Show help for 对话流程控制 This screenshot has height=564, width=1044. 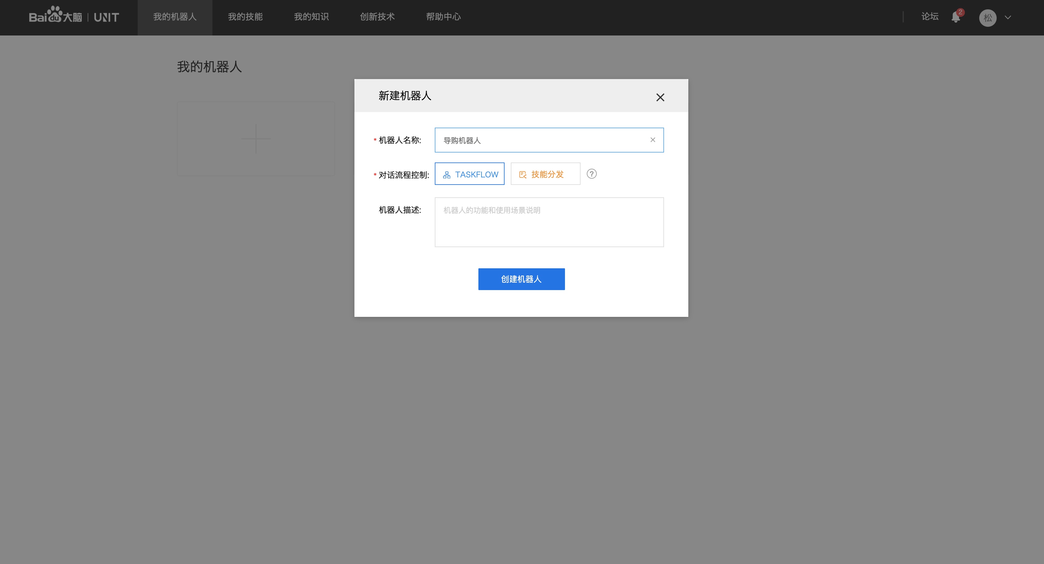tap(592, 174)
